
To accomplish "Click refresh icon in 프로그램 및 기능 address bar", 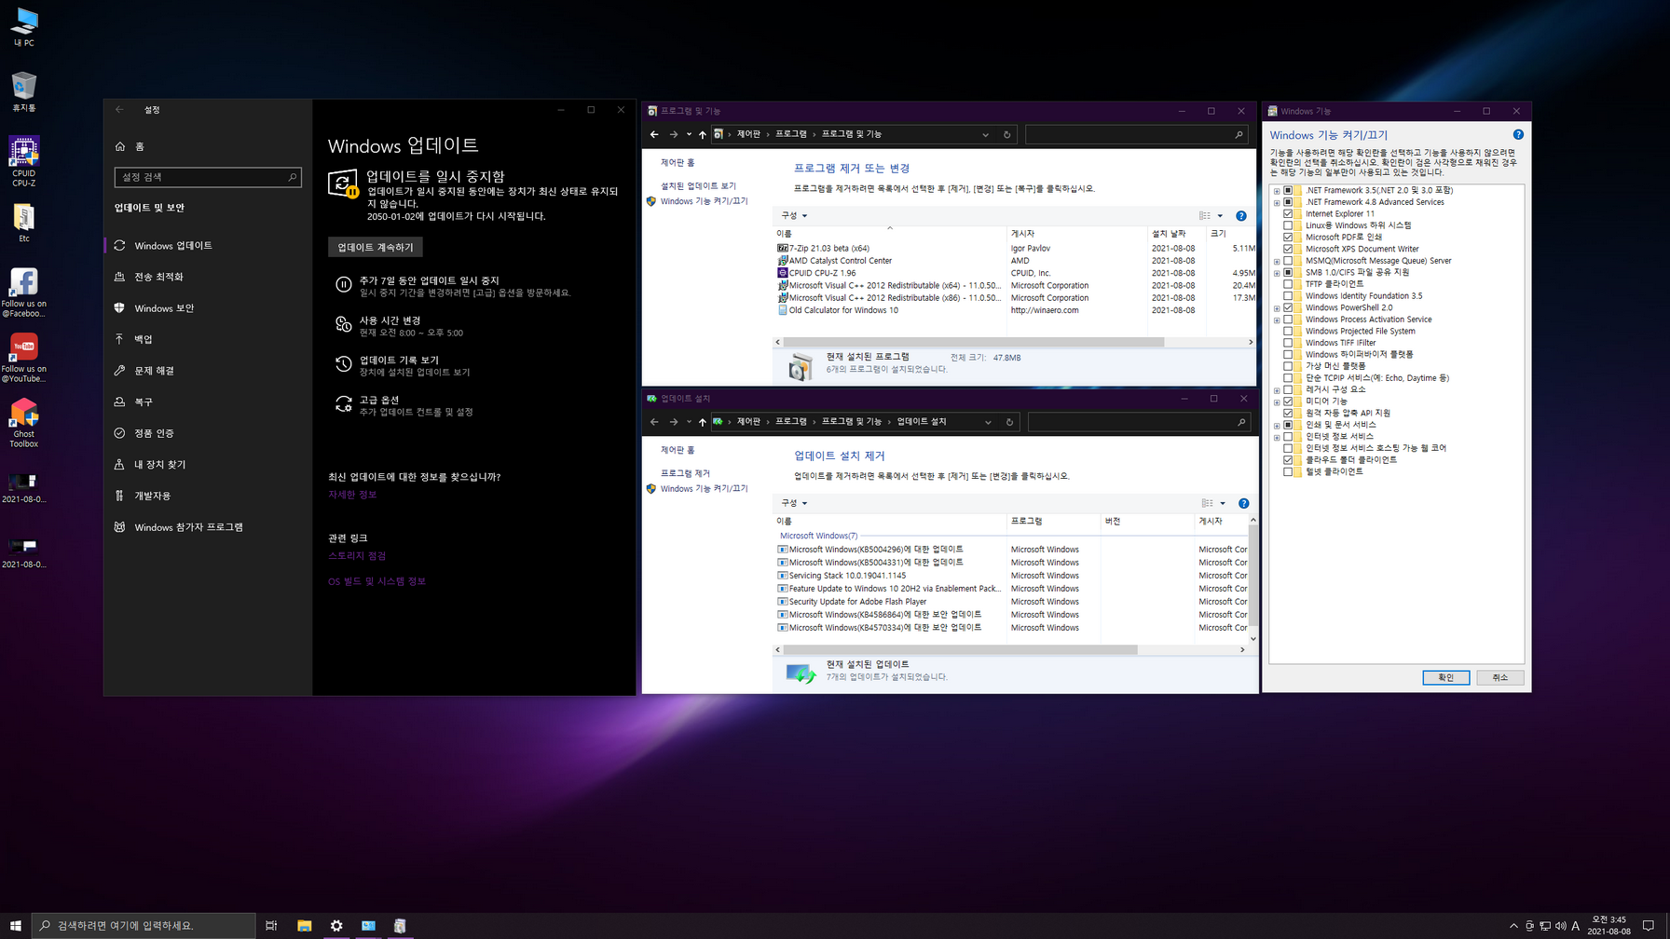I will click(x=1006, y=134).
